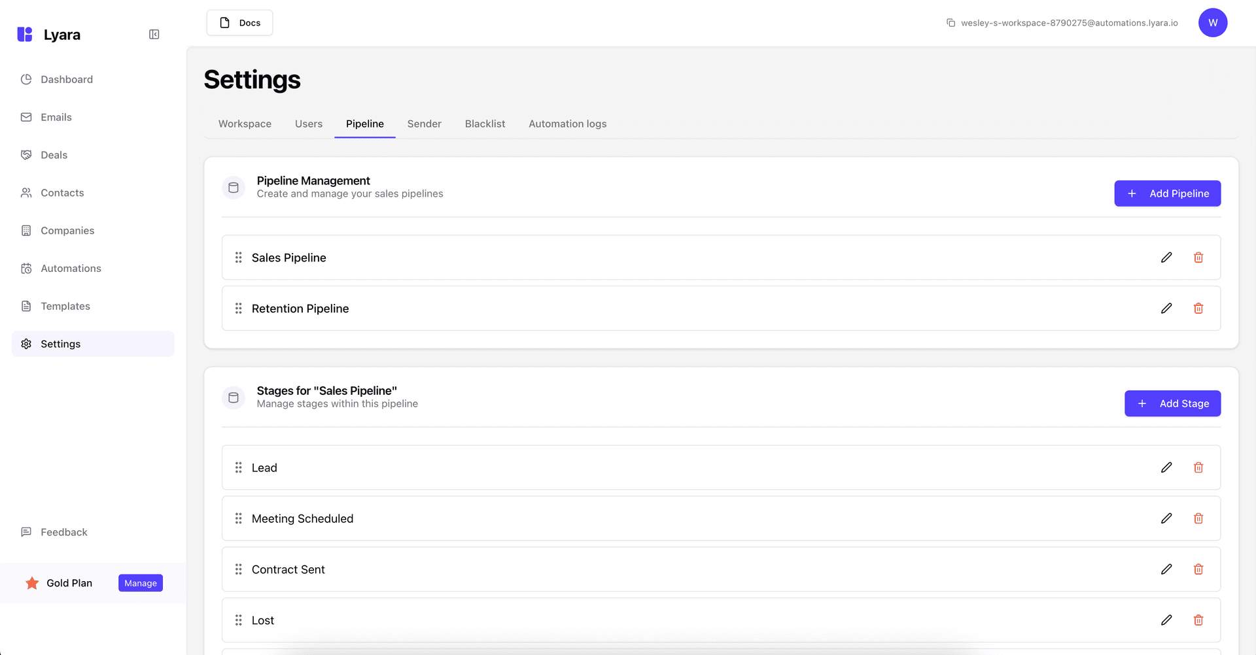Collapse the sidebar panel icon
The height and width of the screenshot is (655, 1256).
coord(154,35)
